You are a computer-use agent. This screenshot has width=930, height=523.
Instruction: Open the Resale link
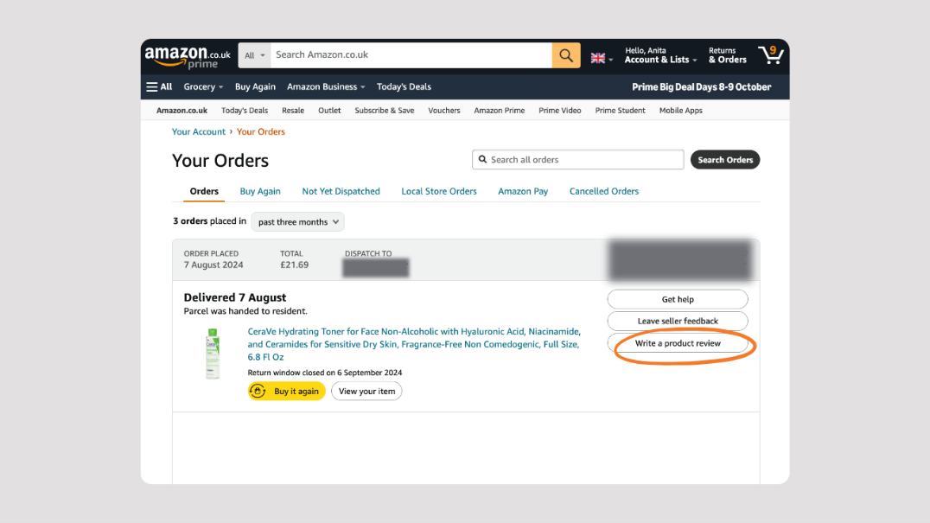(x=293, y=111)
